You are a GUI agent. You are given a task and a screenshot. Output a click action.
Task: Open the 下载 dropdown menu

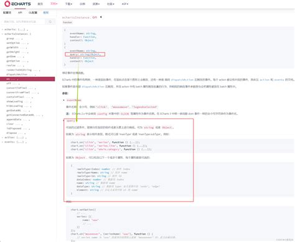coord(68,4)
